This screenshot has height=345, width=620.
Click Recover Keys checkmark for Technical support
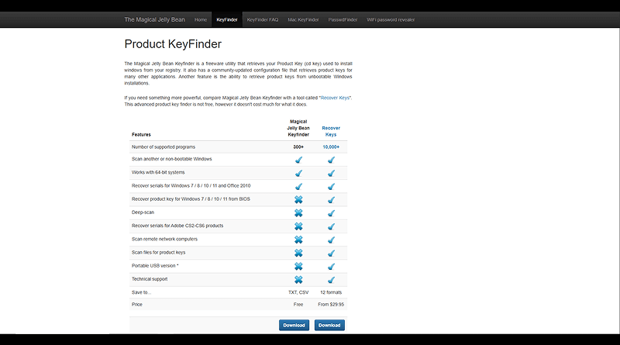coord(331,279)
